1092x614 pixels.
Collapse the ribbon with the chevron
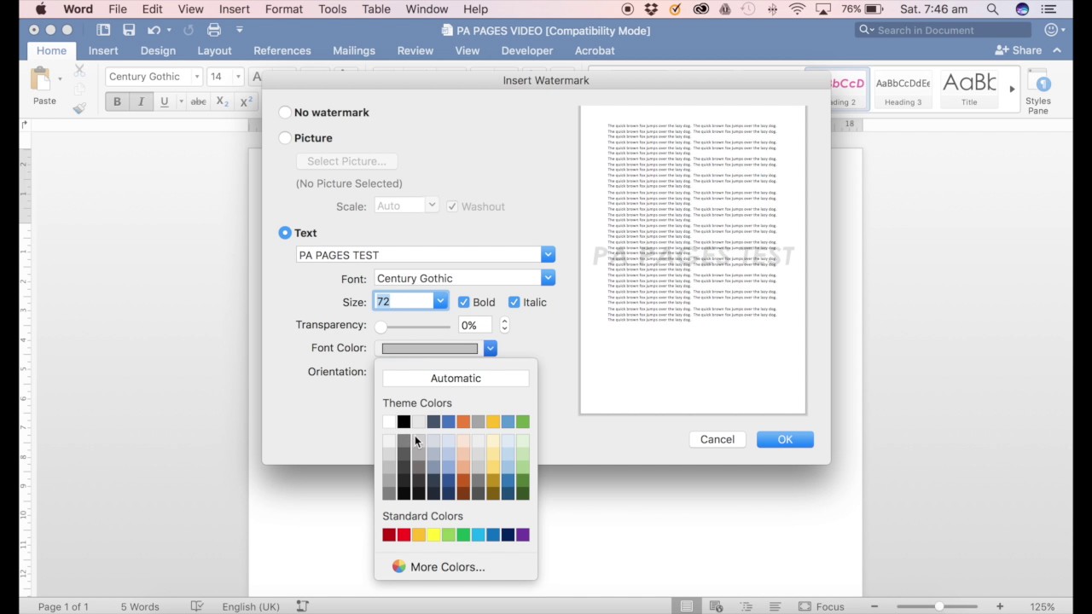pyautogui.click(x=1057, y=50)
